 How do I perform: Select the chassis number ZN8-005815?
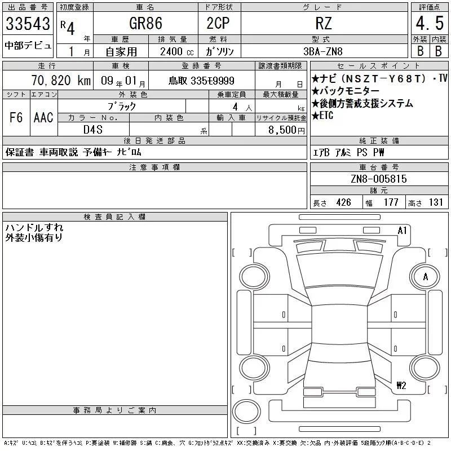coord(379,179)
